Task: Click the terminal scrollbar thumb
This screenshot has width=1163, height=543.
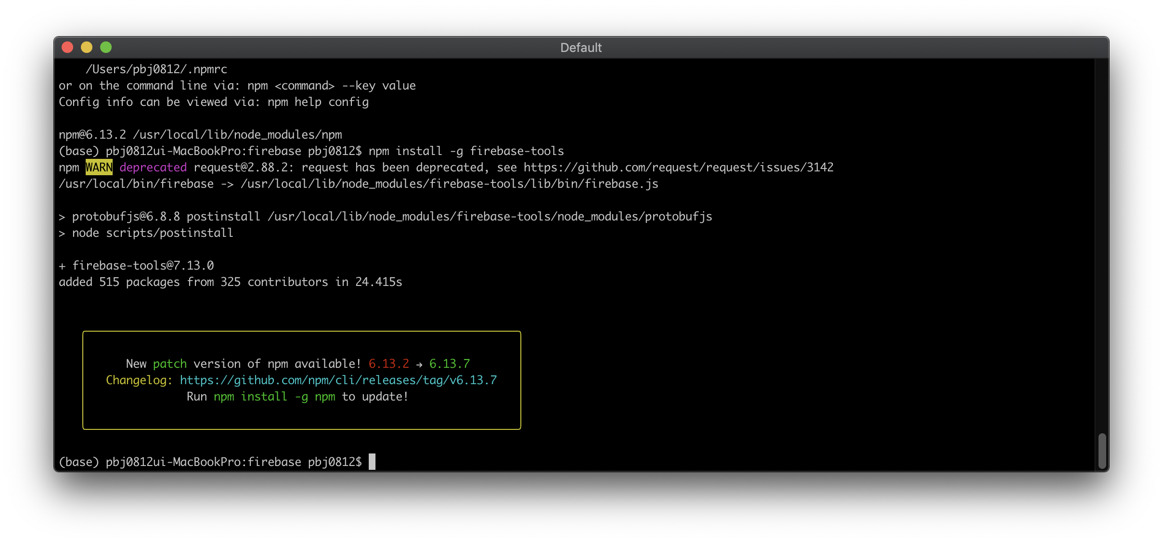Action: 1102,451
